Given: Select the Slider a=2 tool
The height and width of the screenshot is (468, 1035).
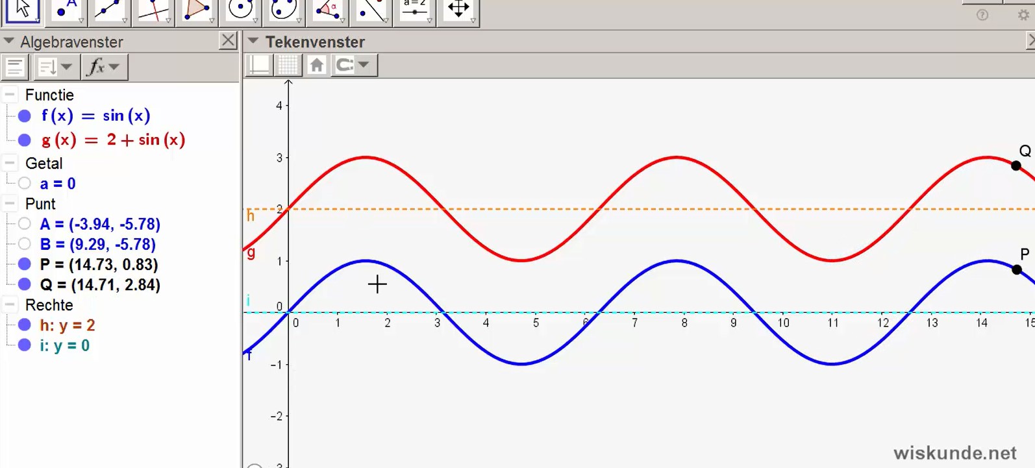Looking at the screenshot, I should [x=414, y=11].
